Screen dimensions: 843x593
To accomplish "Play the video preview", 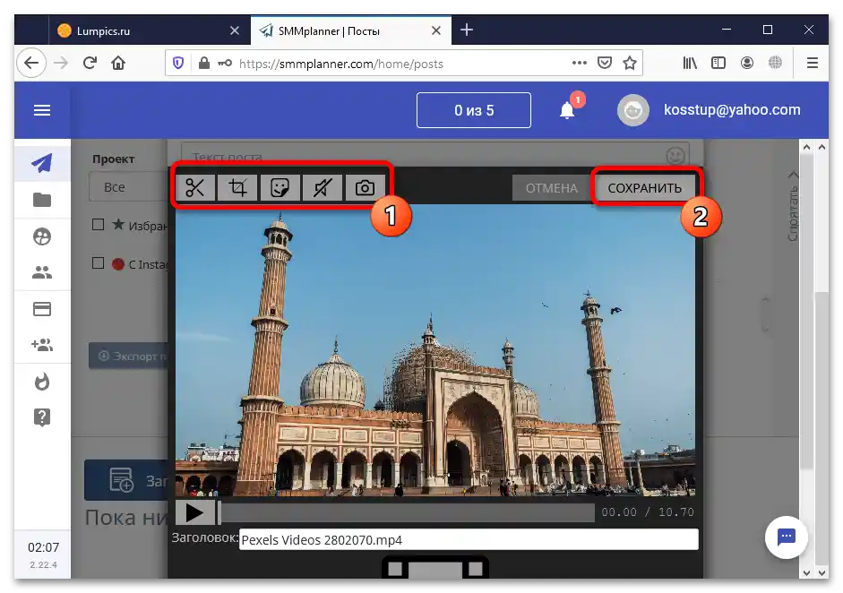I will [194, 513].
